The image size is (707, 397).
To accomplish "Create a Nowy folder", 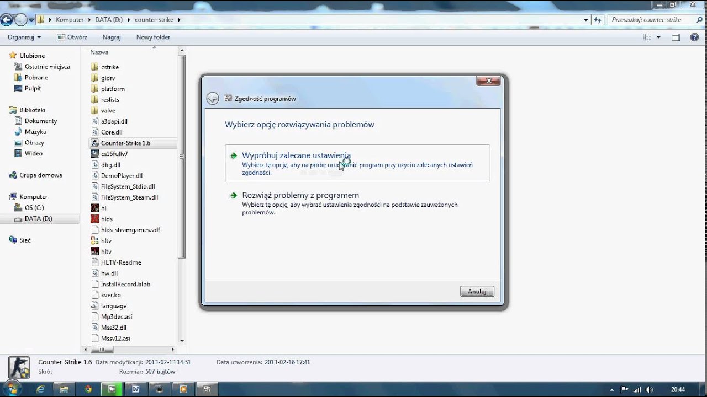I will point(153,37).
